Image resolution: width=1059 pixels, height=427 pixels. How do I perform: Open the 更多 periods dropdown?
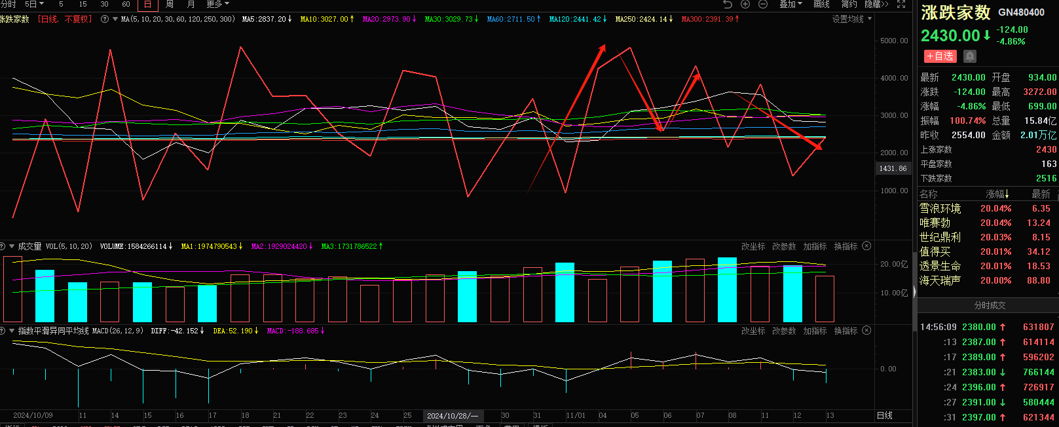pos(217,4)
